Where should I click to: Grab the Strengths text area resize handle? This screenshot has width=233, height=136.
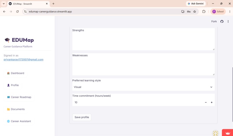click(x=214, y=49)
